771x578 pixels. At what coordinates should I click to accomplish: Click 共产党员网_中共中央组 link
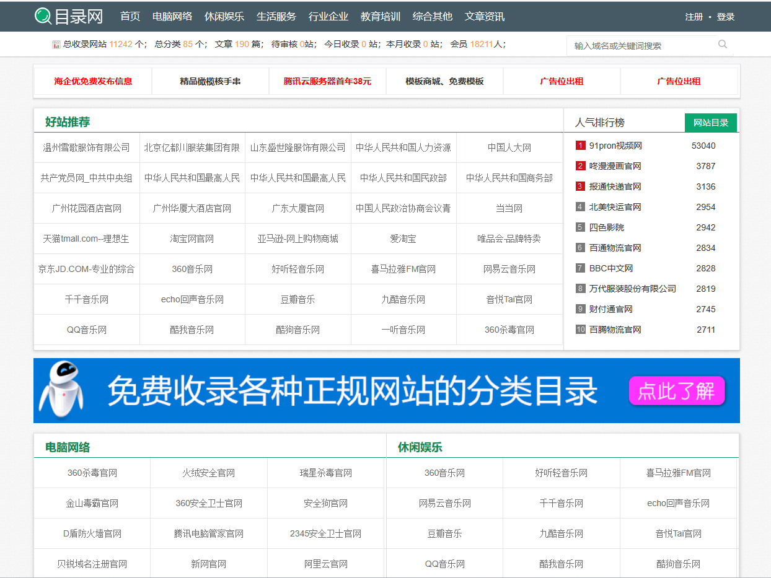coord(87,178)
